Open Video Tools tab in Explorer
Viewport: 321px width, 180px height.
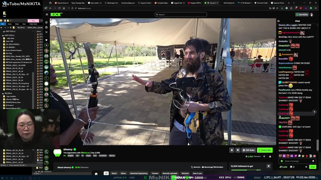coord(33,24)
